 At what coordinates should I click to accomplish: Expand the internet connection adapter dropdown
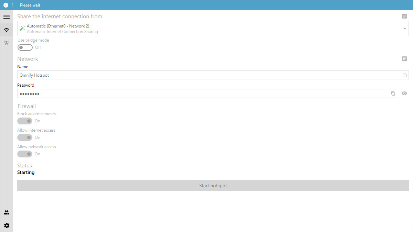coord(405,29)
